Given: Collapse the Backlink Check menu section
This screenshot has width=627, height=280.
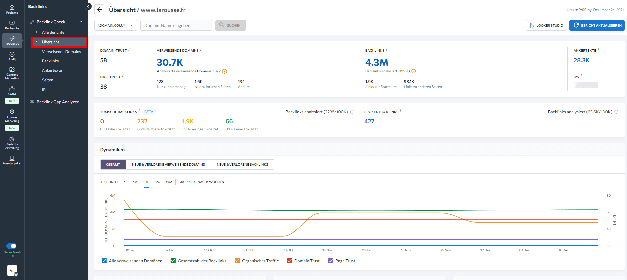Looking at the screenshot, I should click(x=81, y=22).
